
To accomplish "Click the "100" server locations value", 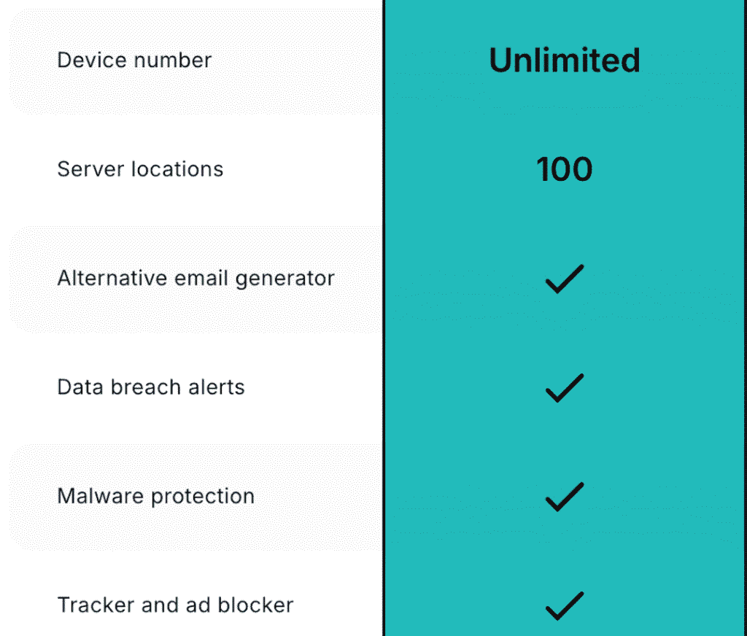I will click(x=564, y=169).
